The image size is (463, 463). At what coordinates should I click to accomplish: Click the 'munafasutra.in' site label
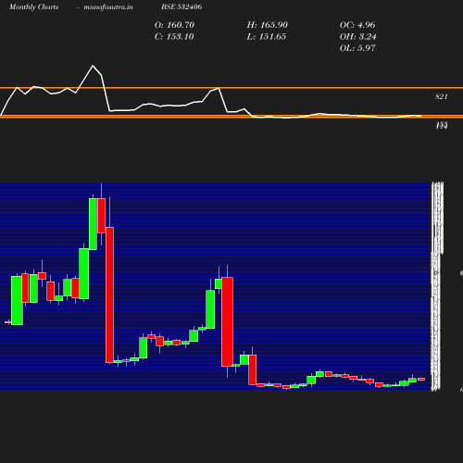(x=108, y=6)
